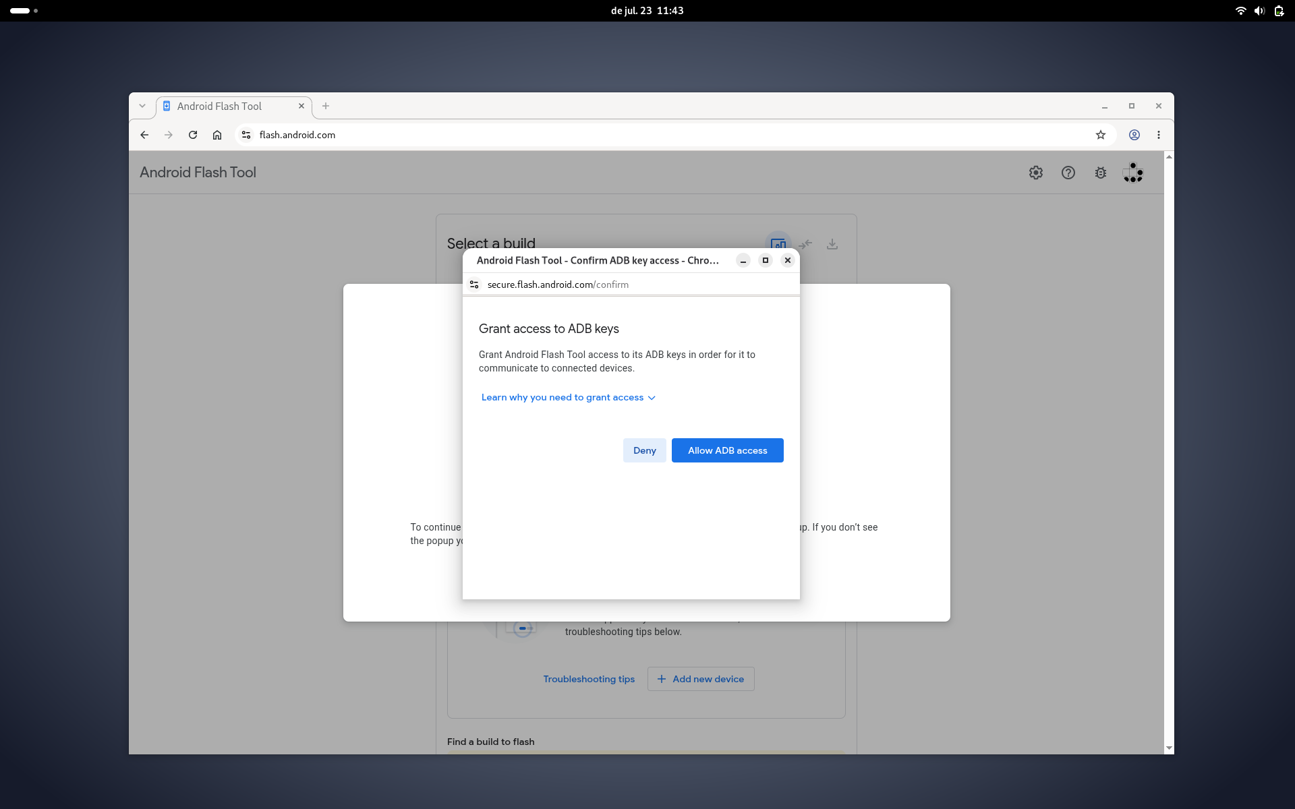
Task: Click the page scrollbar down arrow
Action: [1169, 748]
